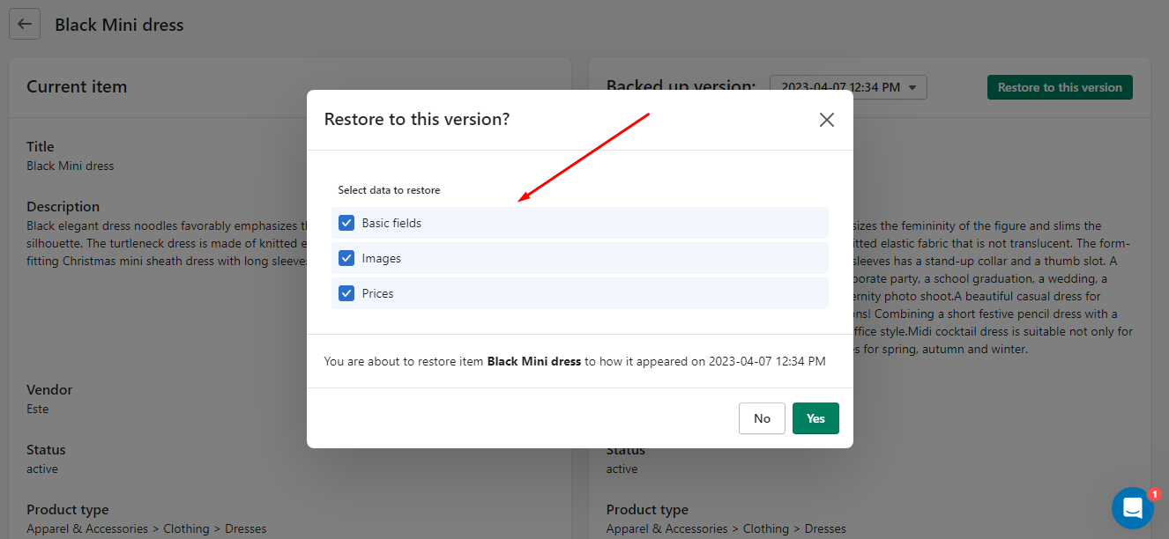This screenshot has height=539, width=1169.
Task: Close the restore confirmation dialog
Action: pos(826,120)
